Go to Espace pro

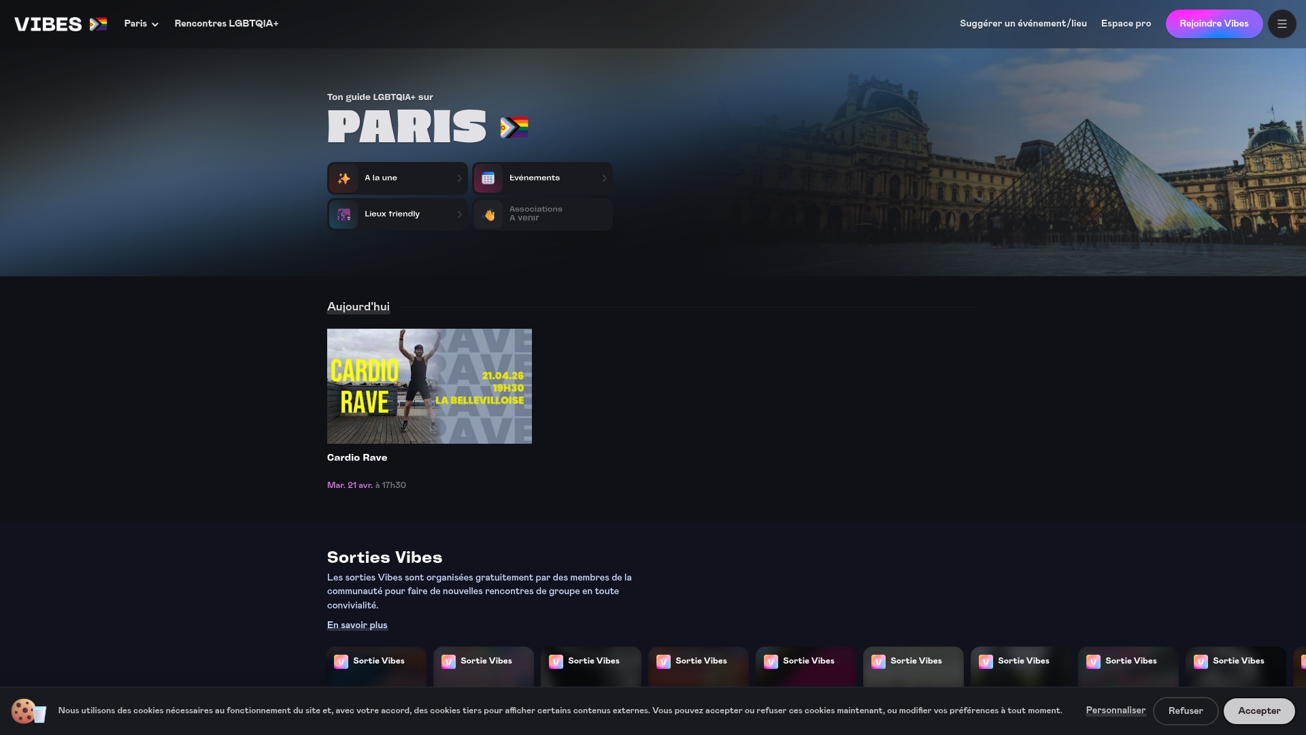[1126, 24]
